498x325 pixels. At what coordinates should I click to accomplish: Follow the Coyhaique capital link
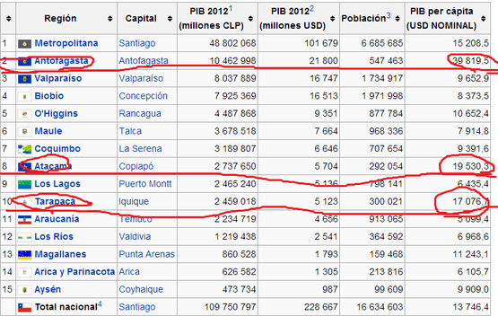coord(141,289)
